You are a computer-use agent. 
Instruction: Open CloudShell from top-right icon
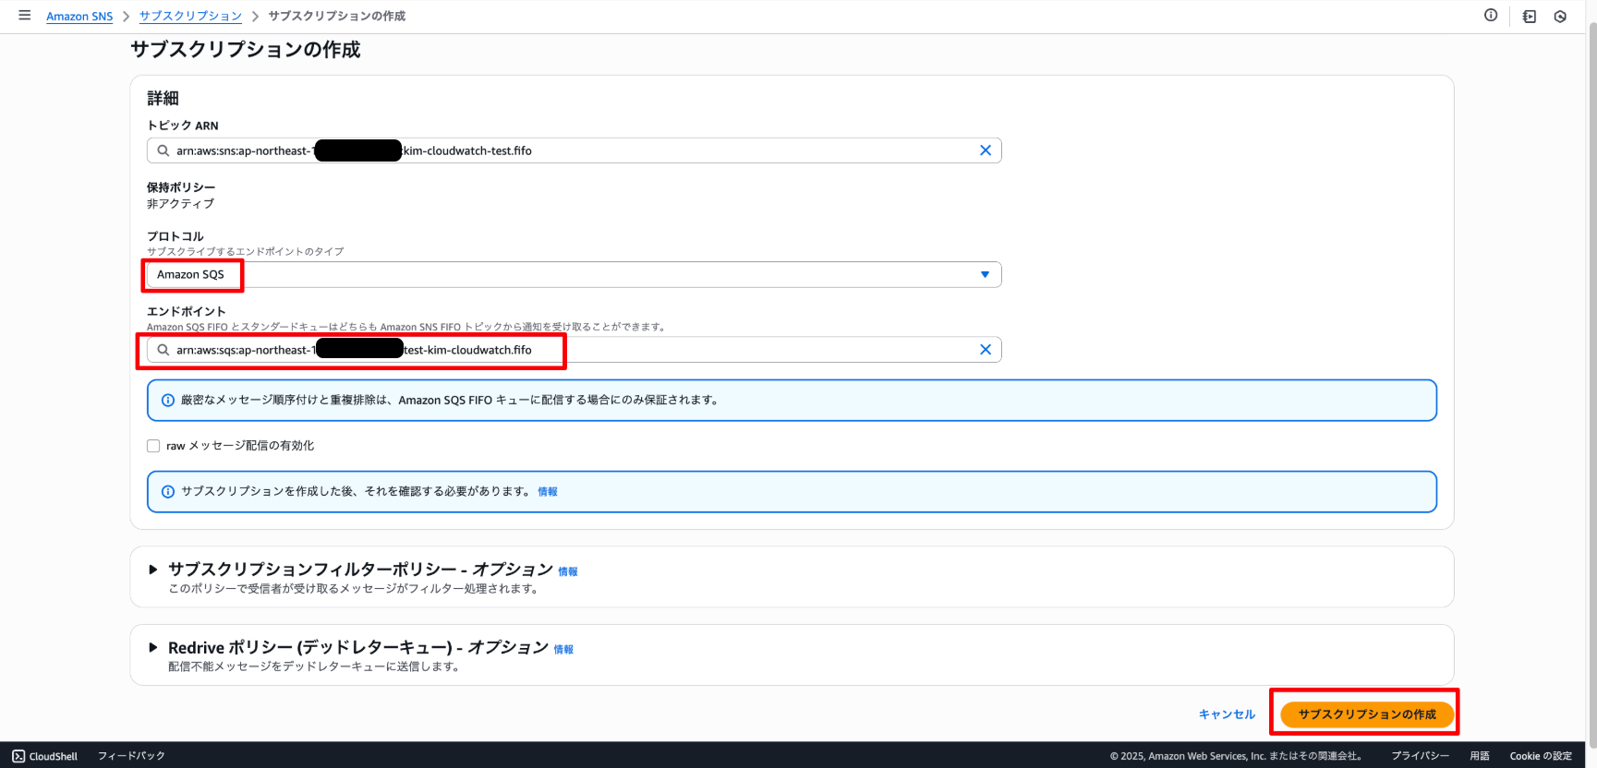pyautogui.click(x=1530, y=17)
